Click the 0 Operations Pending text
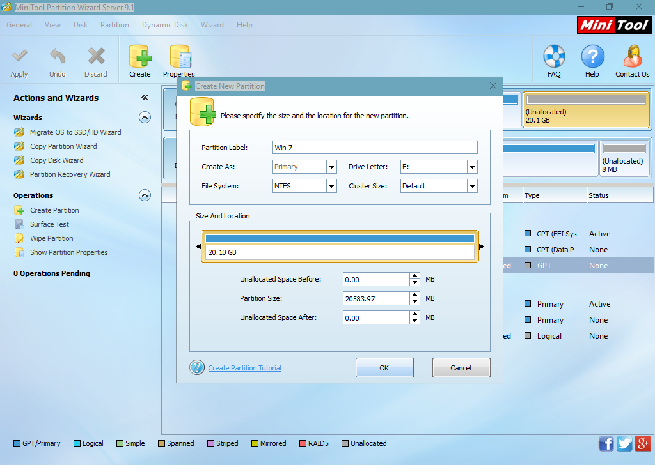 (52, 273)
